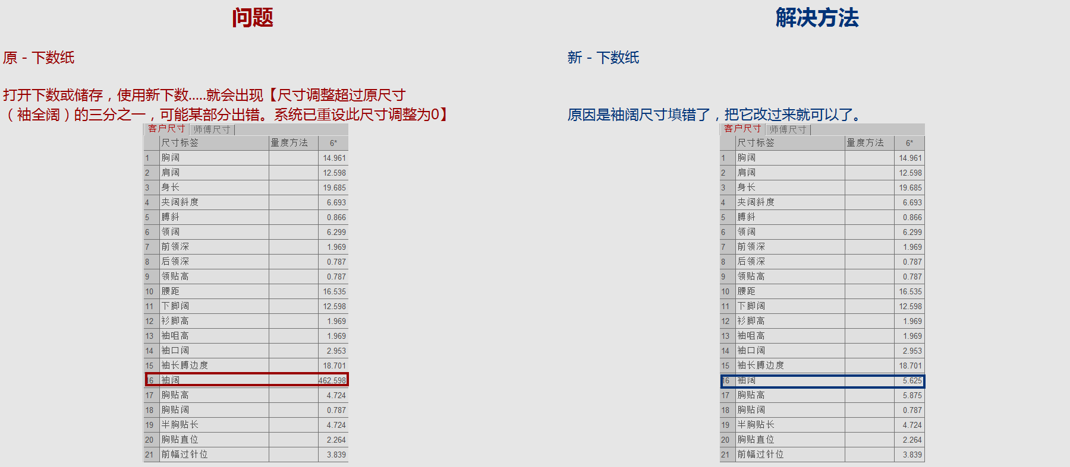This screenshot has width=1070, height=467.
Task: Click 量度方法 cell for 袖阔 in right table
Action: coord(869,380)
